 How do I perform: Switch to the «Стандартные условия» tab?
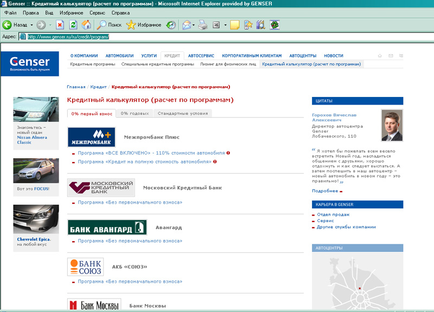(183, 113)
